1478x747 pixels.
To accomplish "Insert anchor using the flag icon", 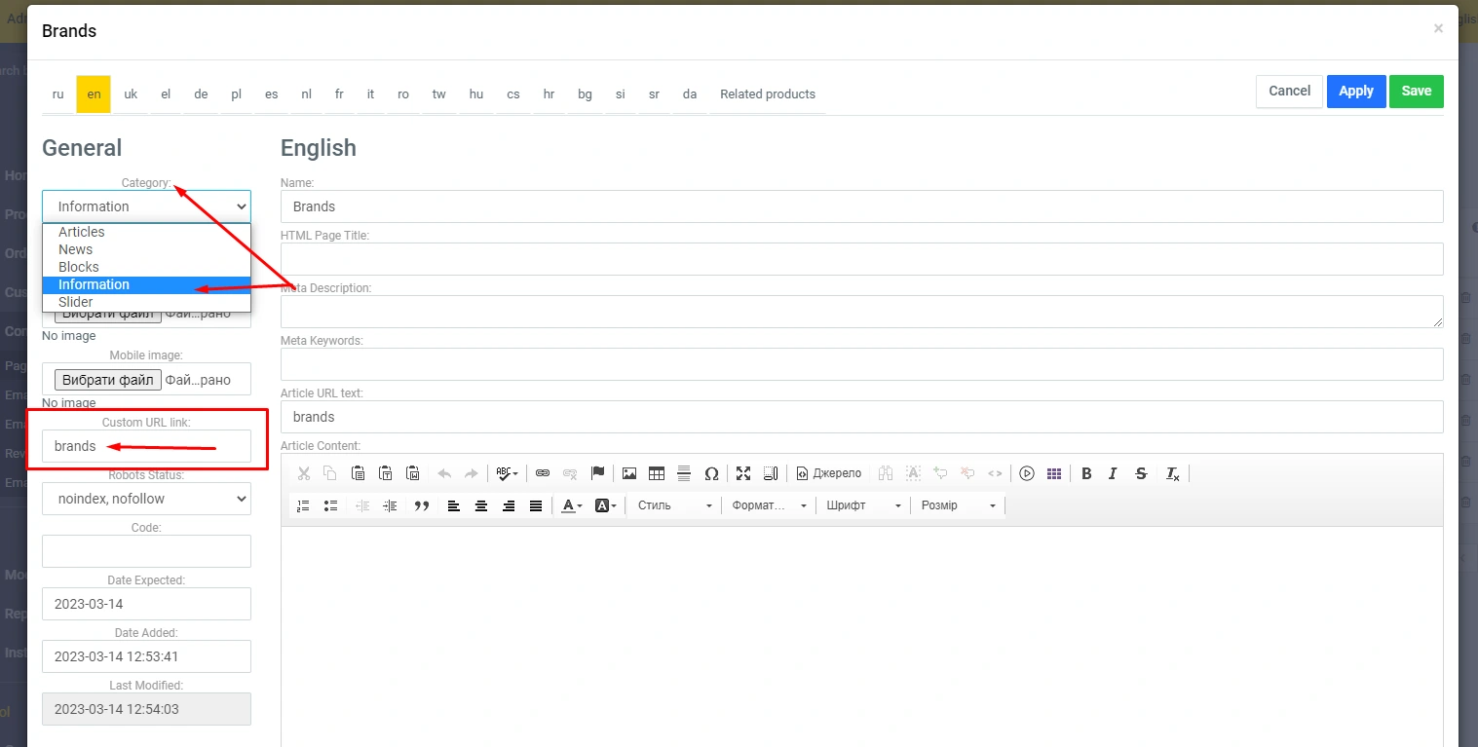I will click(x=598, y=473).
